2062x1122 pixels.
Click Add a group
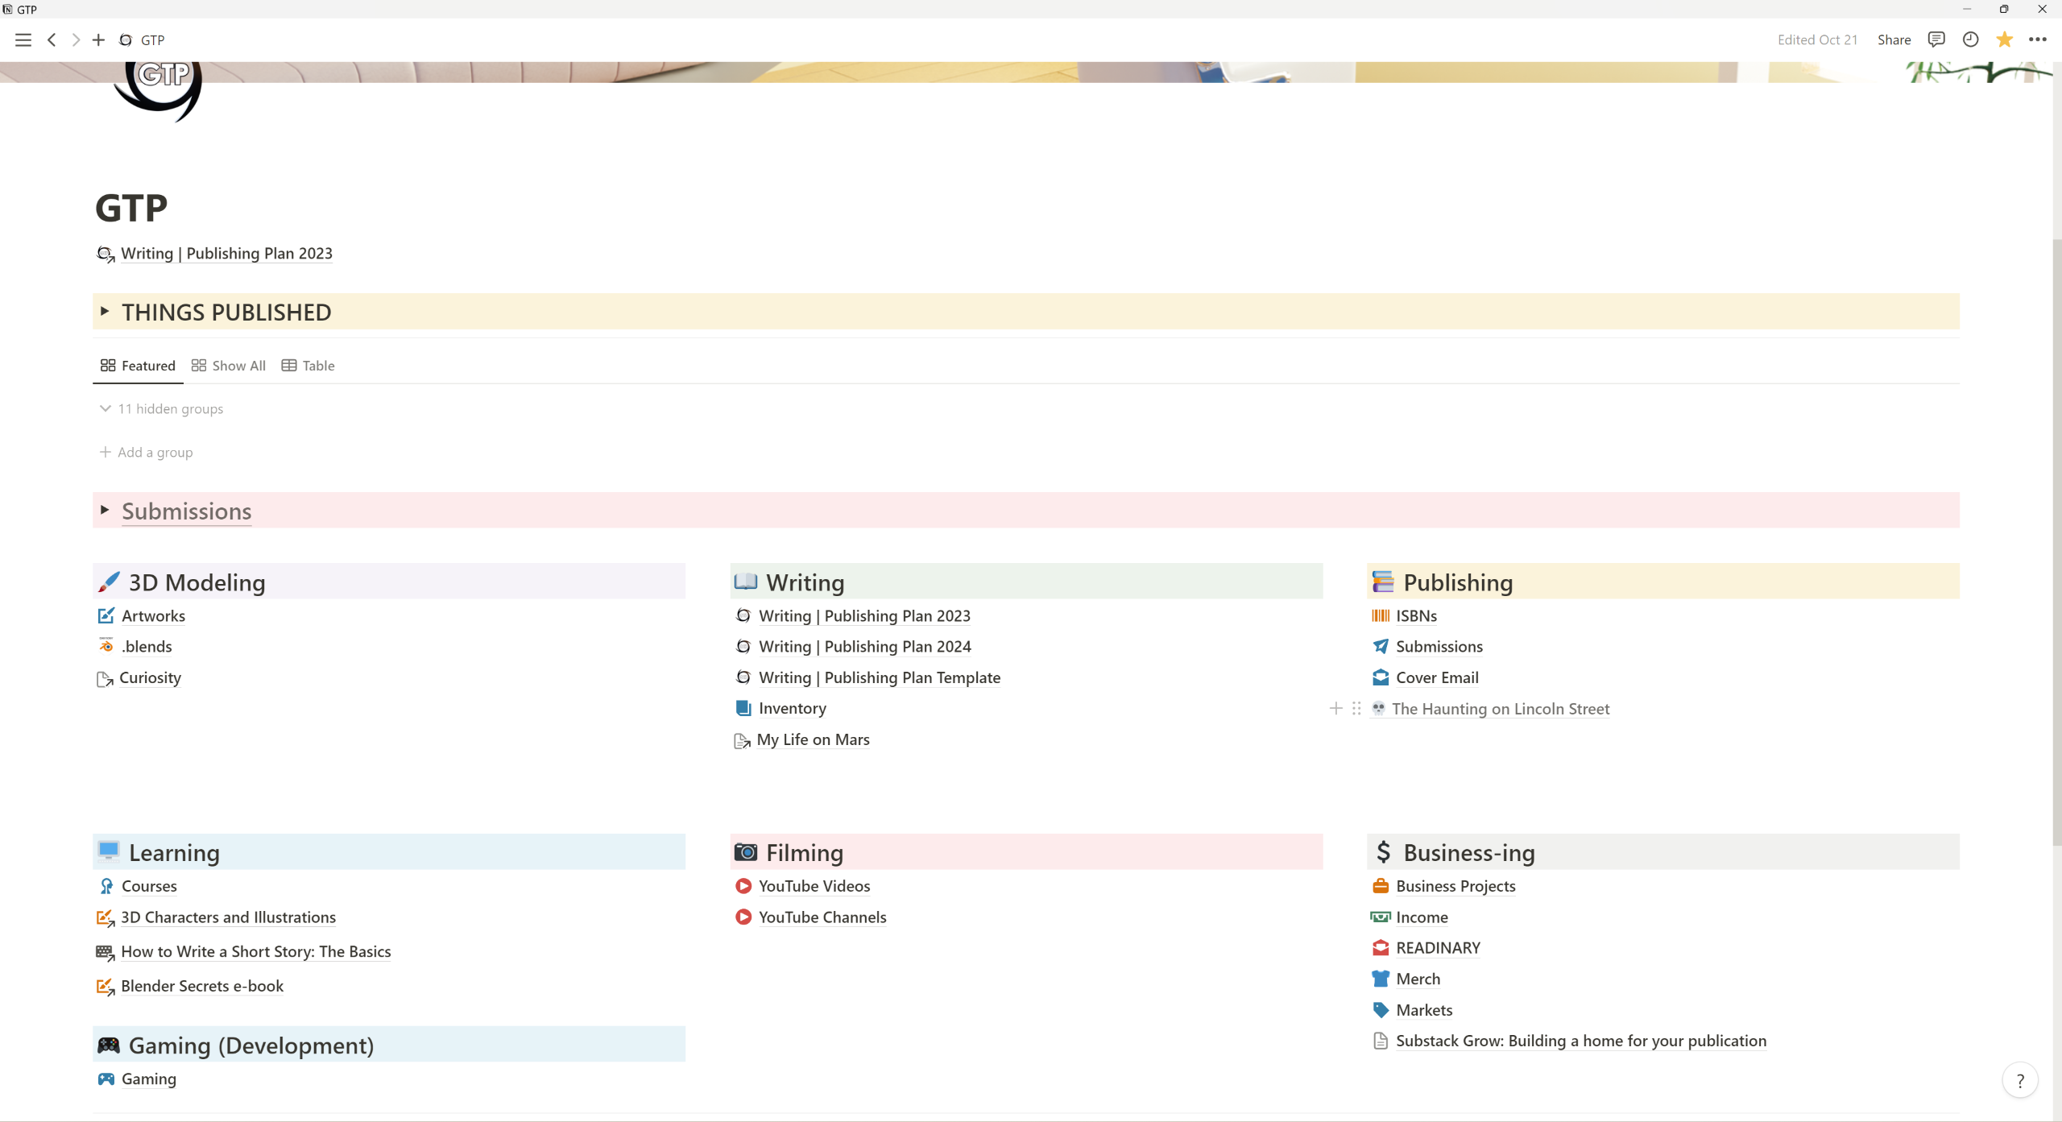click(146, 452)
